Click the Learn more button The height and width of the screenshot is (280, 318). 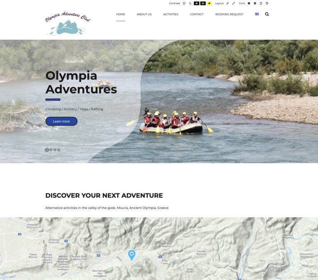61,121
